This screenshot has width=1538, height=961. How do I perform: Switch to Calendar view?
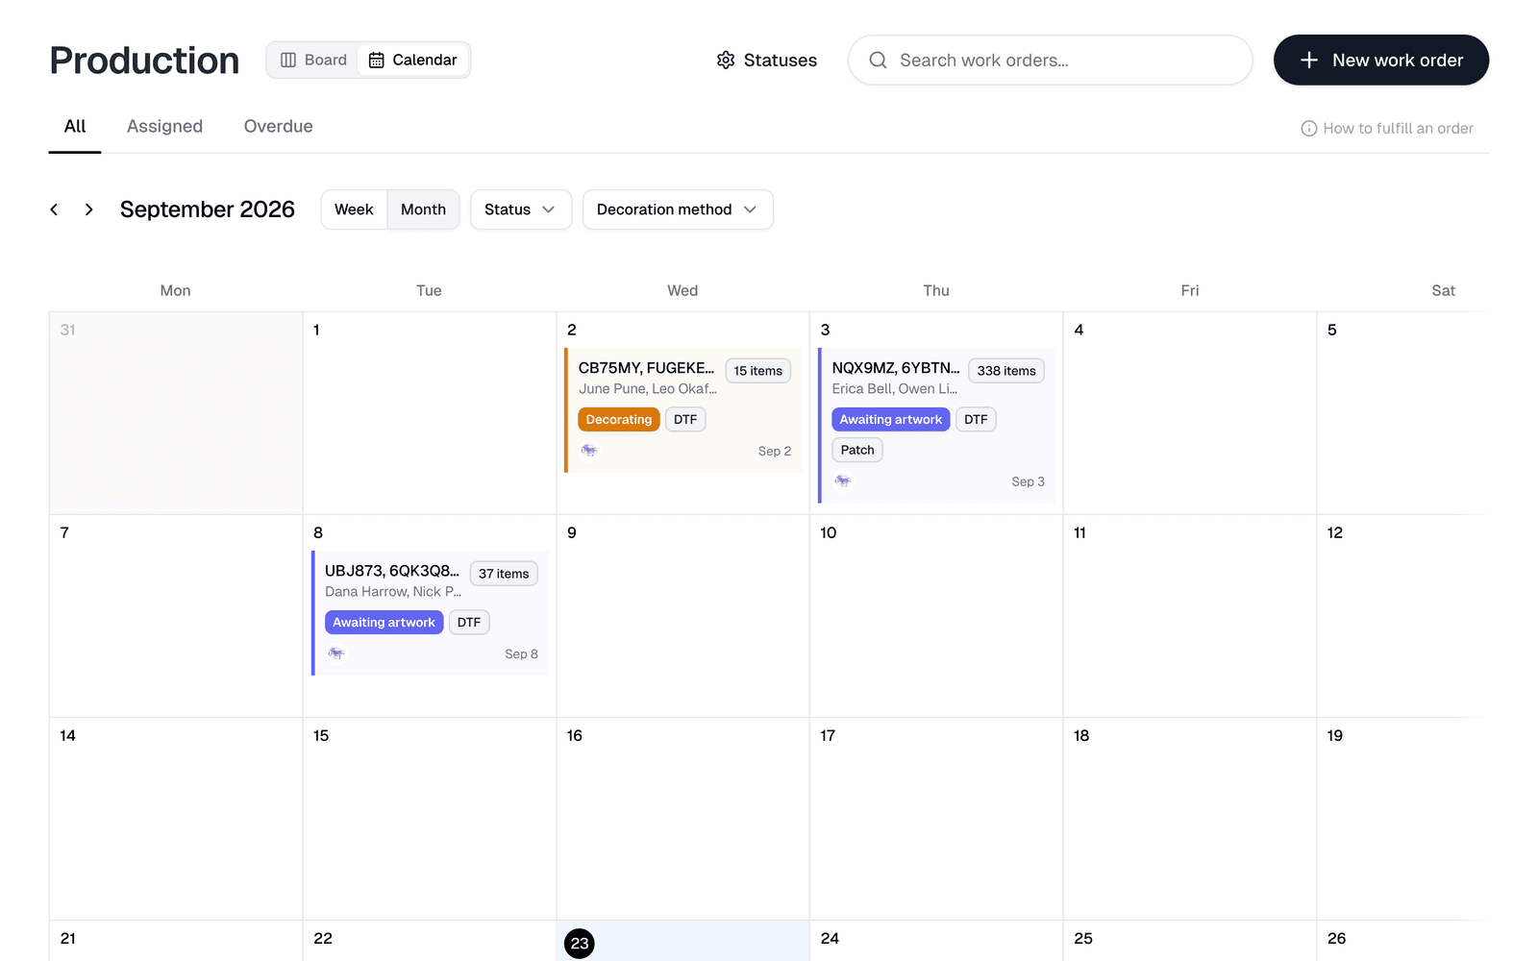413,60
